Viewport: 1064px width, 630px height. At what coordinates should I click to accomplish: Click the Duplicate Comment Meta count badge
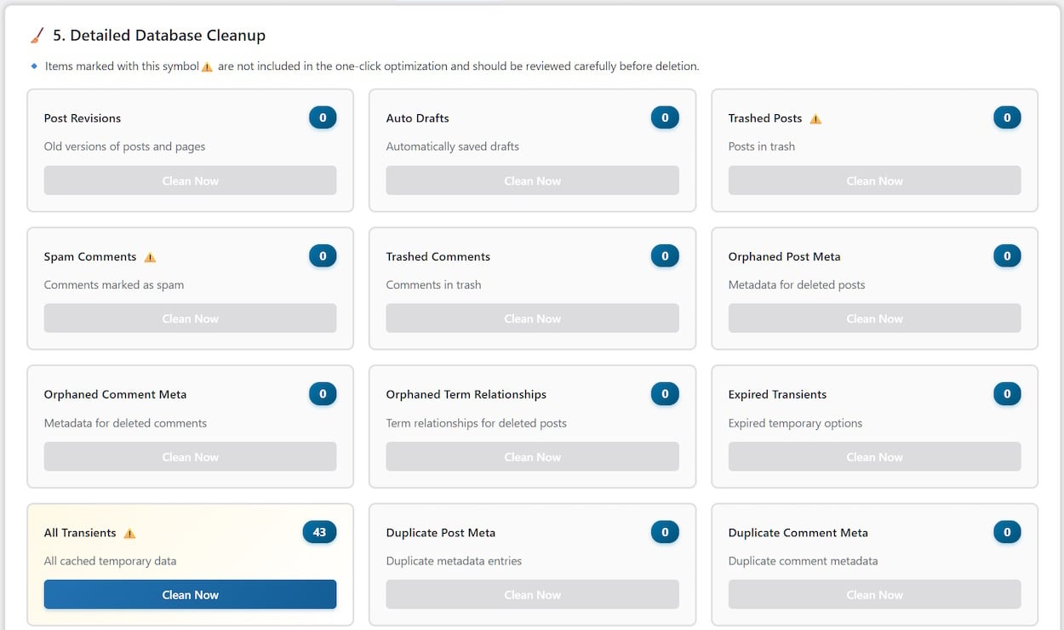pos(1007,533)
